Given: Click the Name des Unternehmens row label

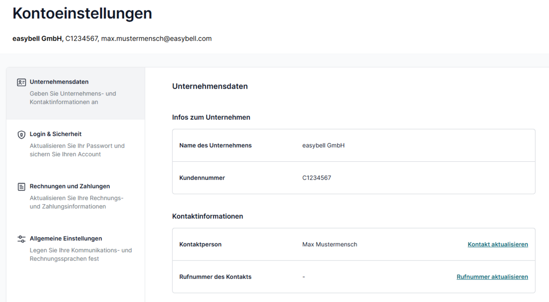Looking at the screenshot, I should (215, 145).
